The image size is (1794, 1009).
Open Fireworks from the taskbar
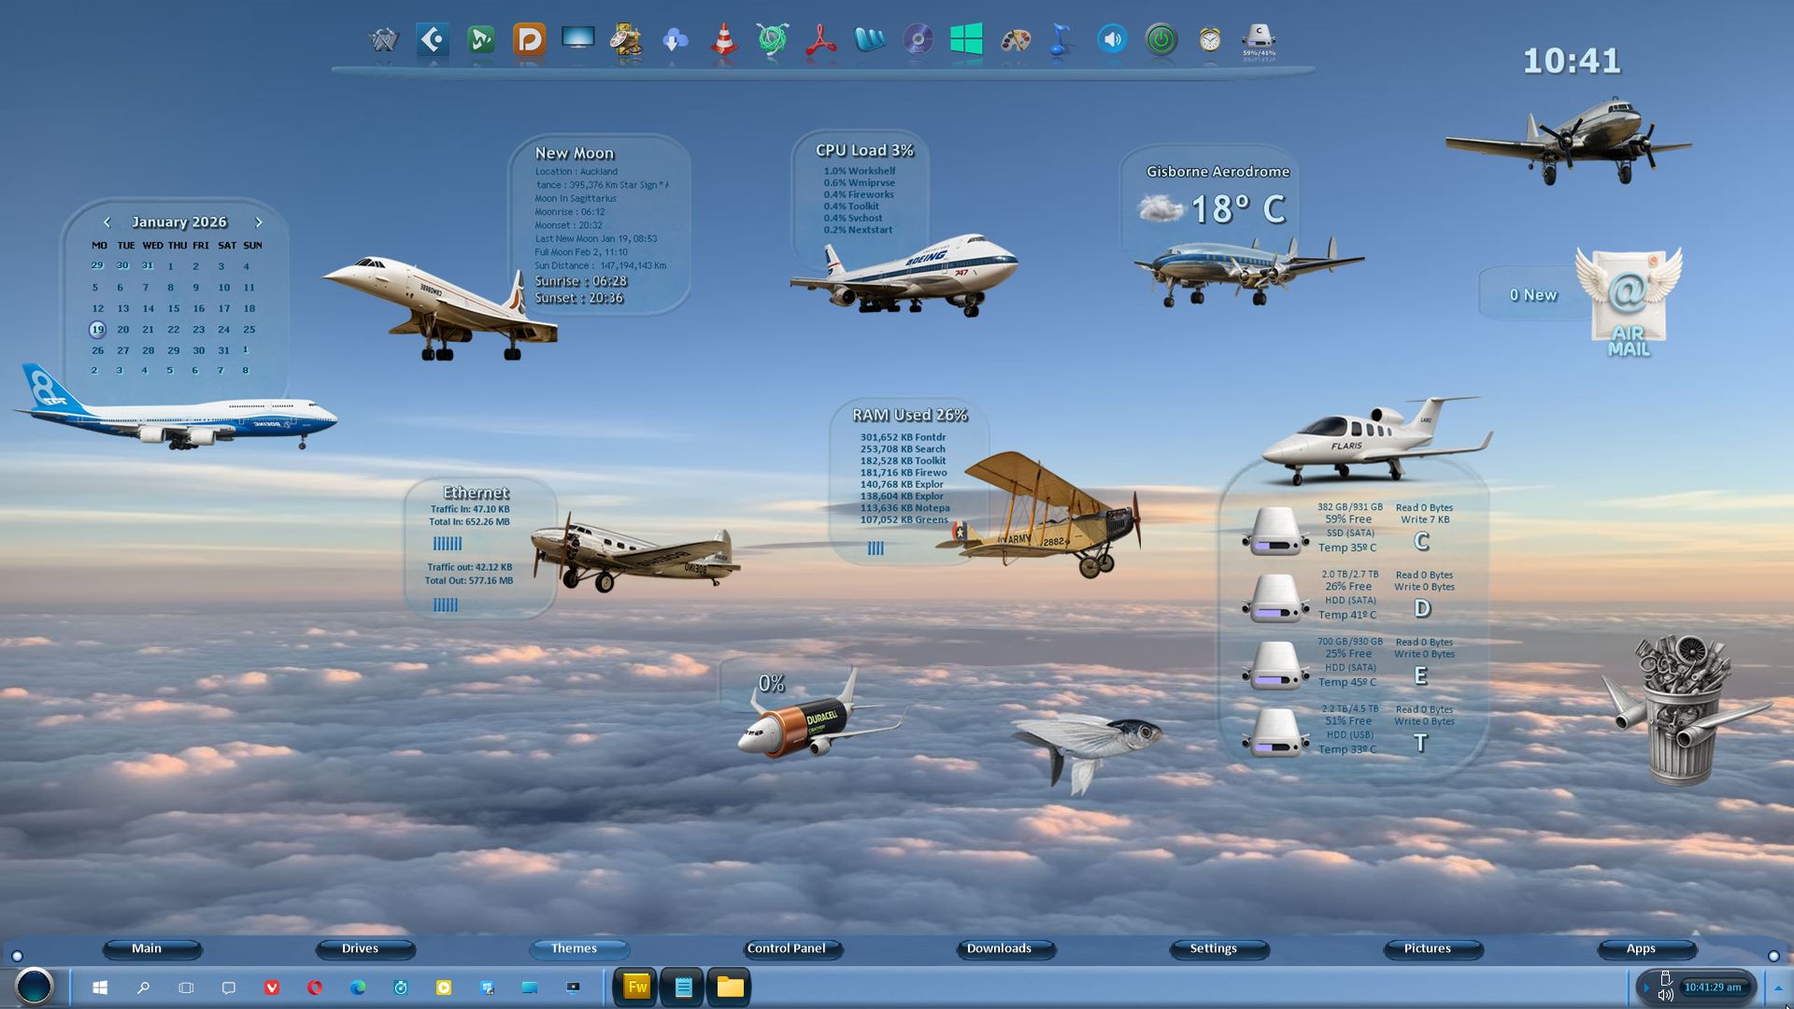(637, 987)
